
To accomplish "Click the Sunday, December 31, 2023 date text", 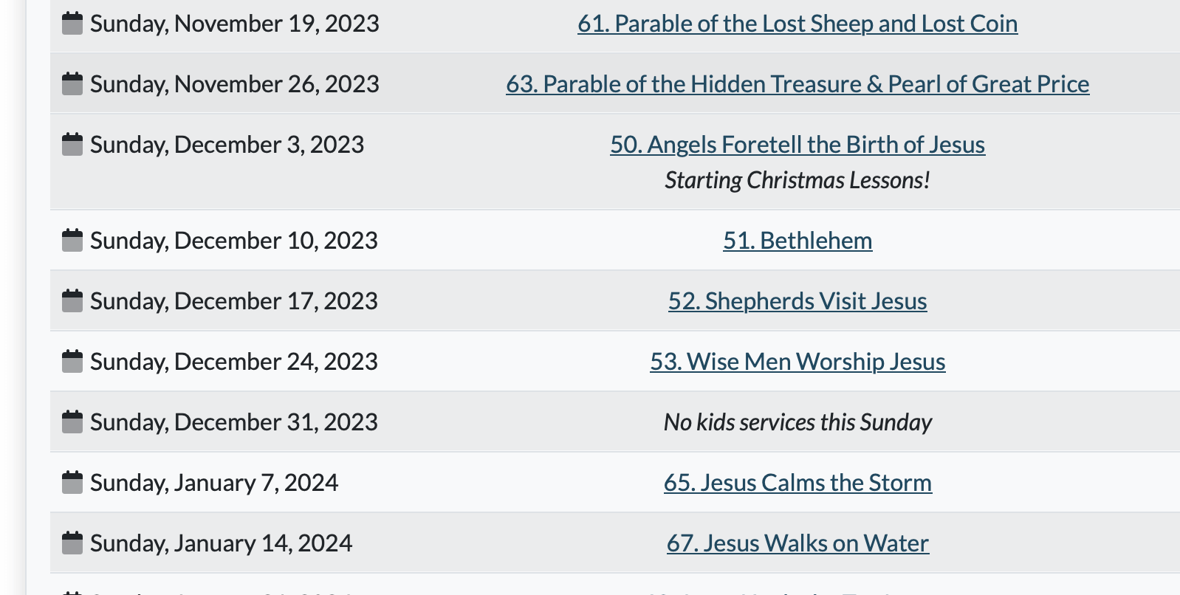I will 234,422.
